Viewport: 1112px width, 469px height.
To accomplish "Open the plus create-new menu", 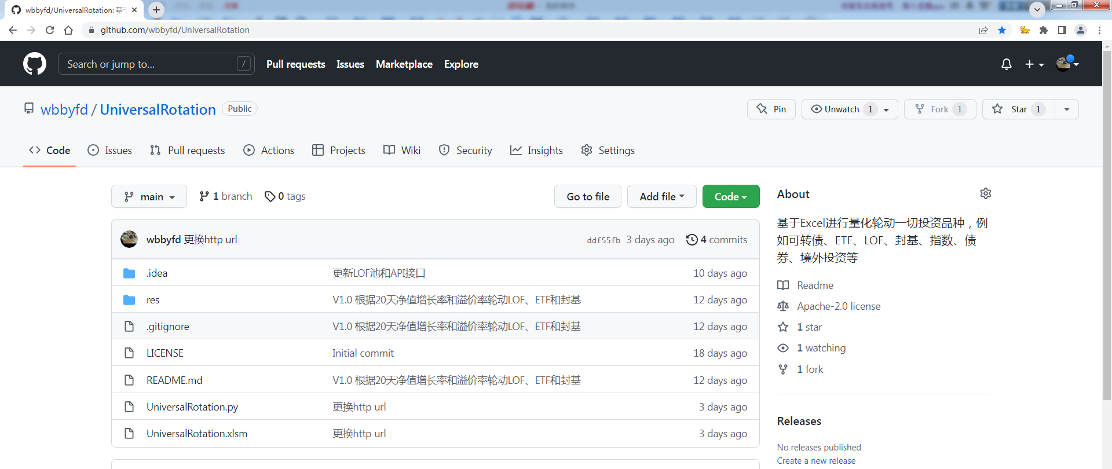I will pyautogui.click(x=1034, y=64).
